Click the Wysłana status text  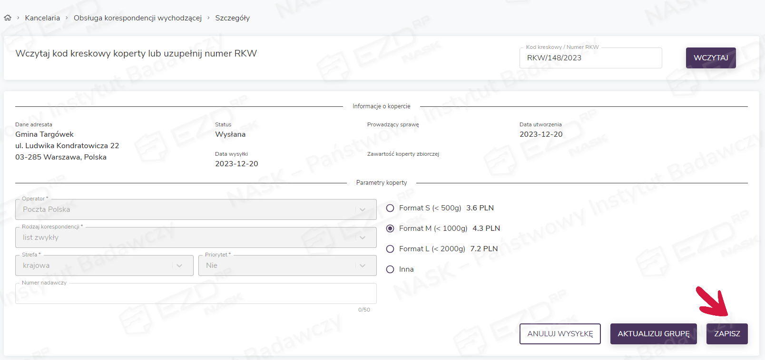(230, 134)
